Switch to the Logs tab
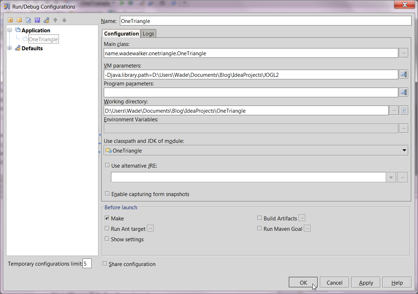This screenshot has height=294, width=418. point(148,33)
